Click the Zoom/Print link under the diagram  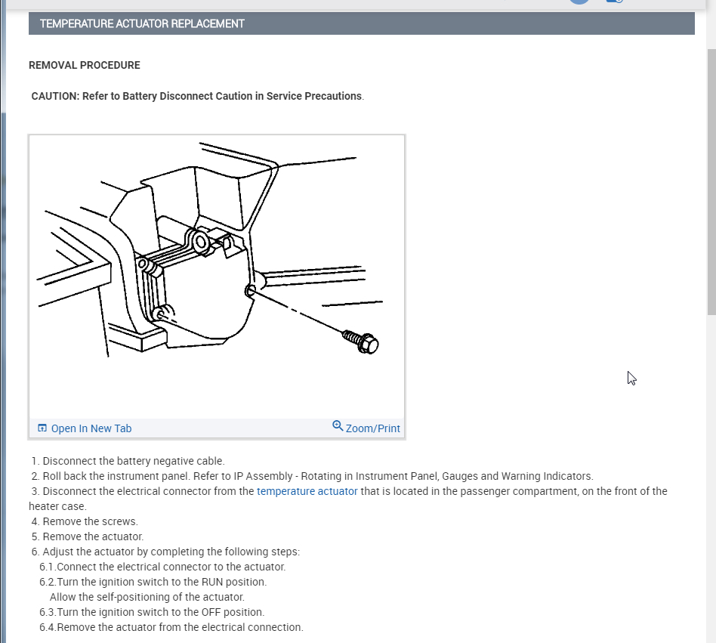click(x=372, y=428)
